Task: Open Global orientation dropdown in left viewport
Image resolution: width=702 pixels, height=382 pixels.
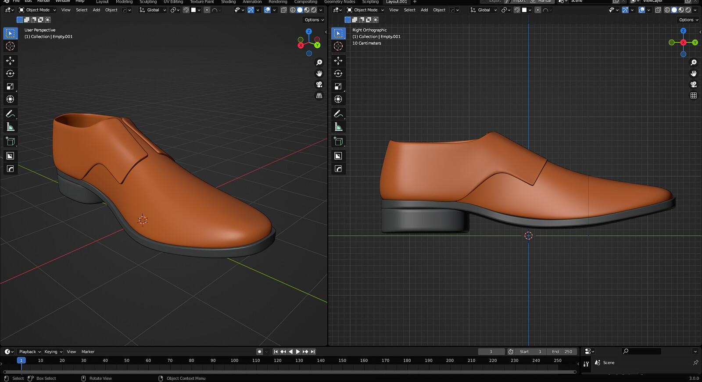Action: pyautogui.click(x=153, y=10)
